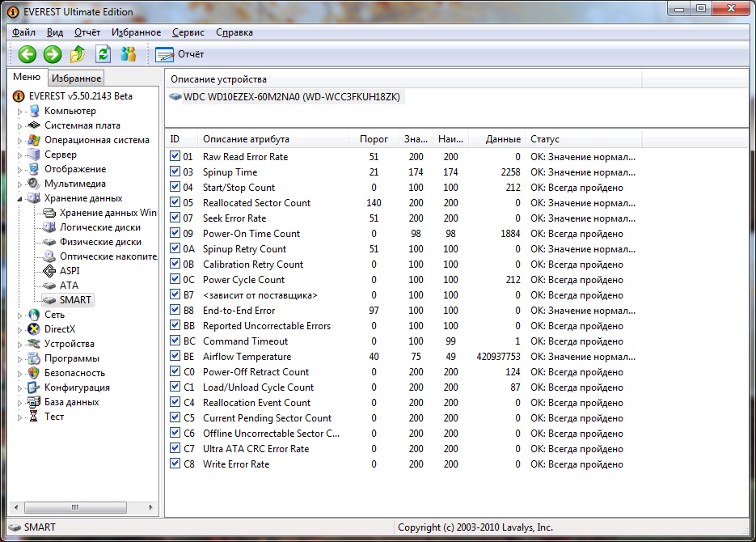Click the Сеть network icon

tap(34, 315)
